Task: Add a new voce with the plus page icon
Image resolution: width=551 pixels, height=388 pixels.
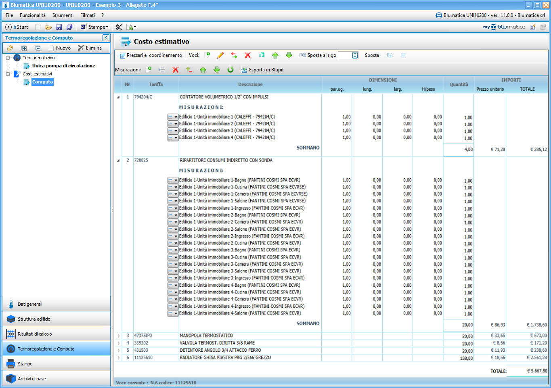Action: tap(207, 56)
